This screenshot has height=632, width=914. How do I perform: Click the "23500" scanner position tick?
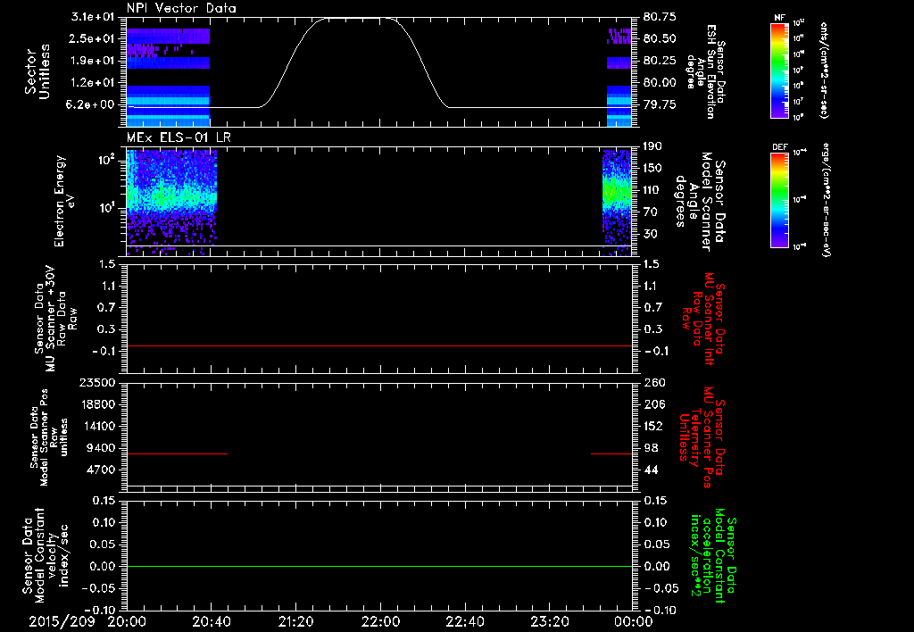click(x=98, y=382)
